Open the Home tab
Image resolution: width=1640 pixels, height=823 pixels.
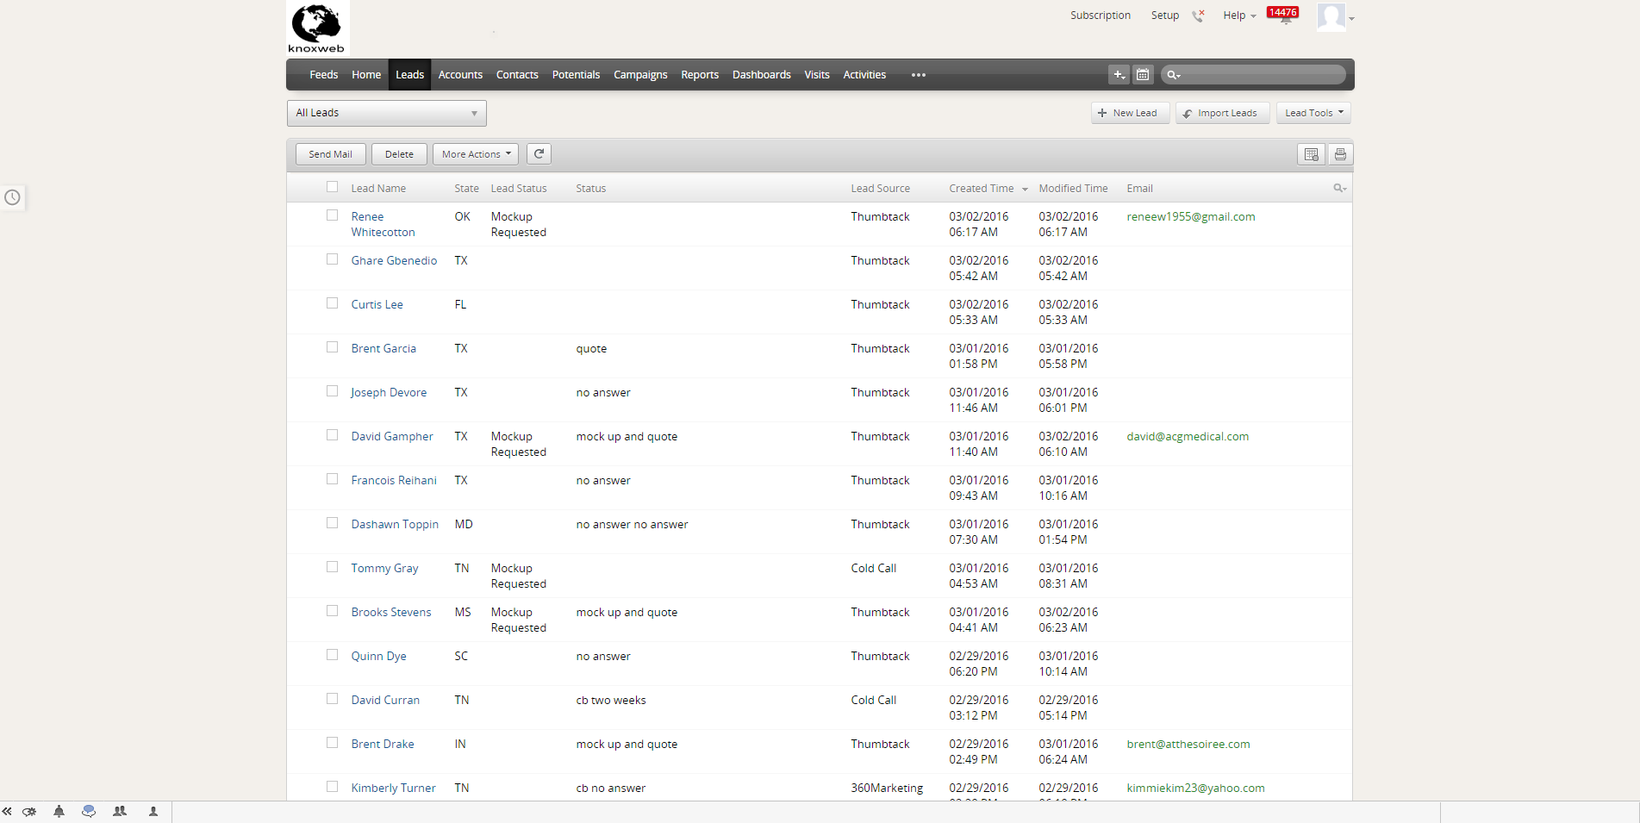[x=366, y=75]
